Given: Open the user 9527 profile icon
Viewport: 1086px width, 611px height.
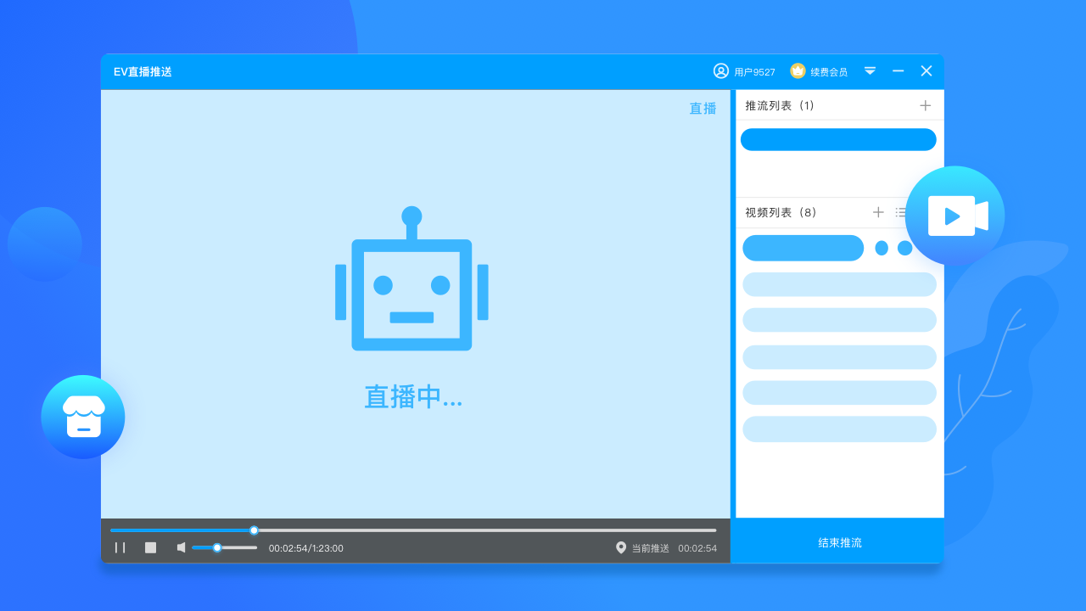Looking at the screenshot, I should [721, 71].
